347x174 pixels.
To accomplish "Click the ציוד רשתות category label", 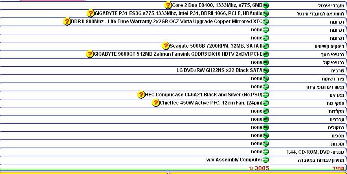I will pyautogui.click(x=333, y=78).
